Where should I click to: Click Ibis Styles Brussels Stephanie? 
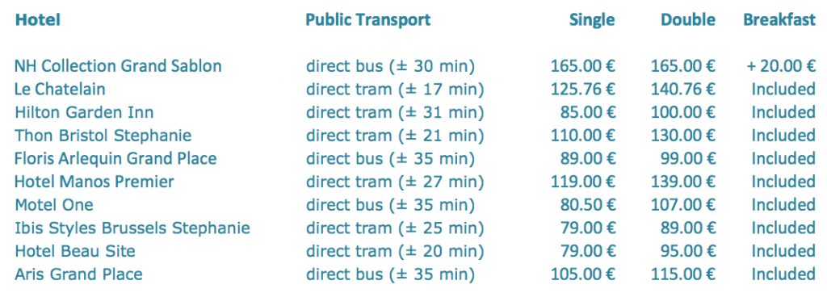pos(132,228)
